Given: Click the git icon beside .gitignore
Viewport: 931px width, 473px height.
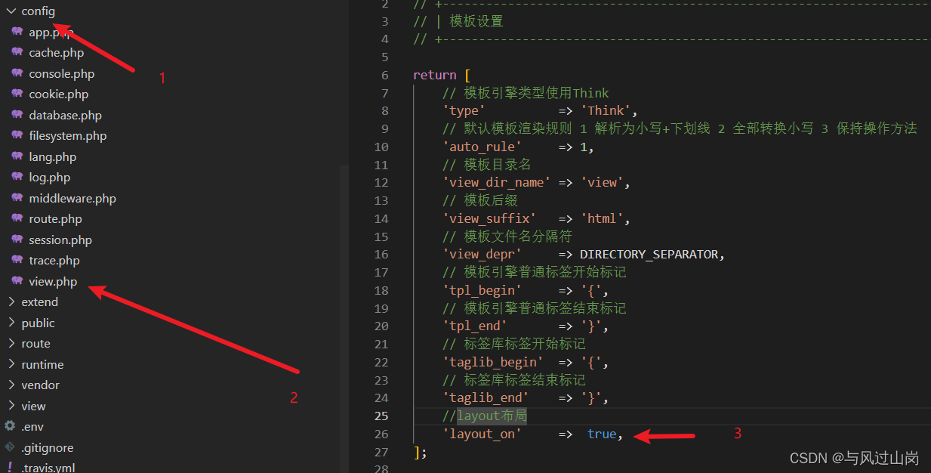Looking at the screenshot, I should pos(10,447).
